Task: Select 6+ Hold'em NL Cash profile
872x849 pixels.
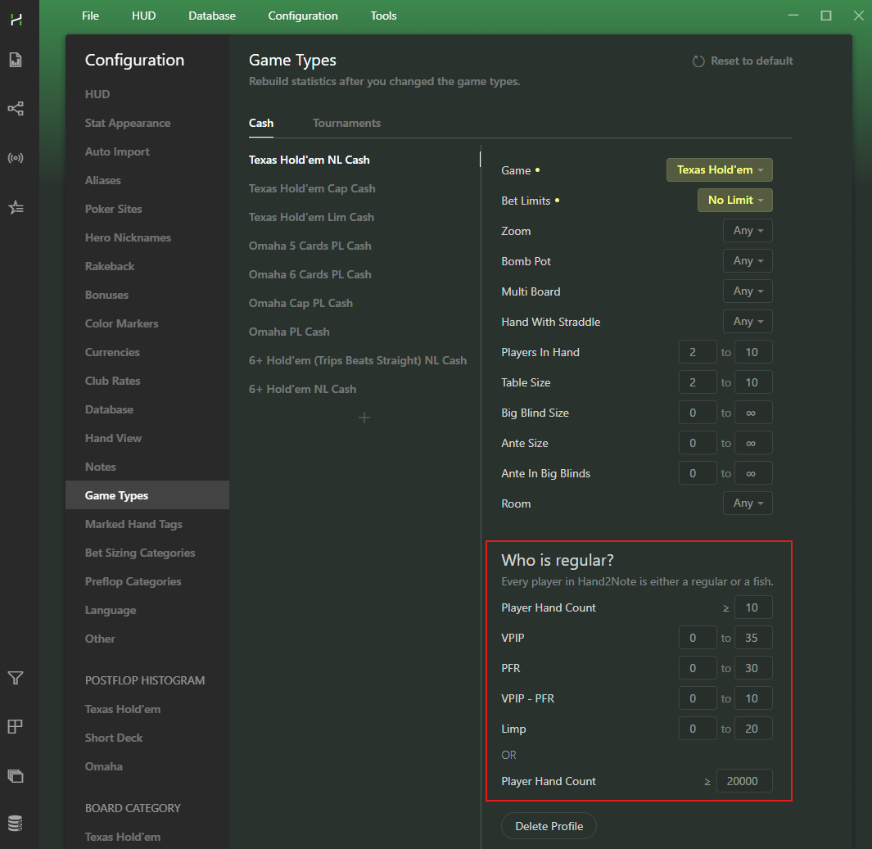Action: (x=302, y=389)
